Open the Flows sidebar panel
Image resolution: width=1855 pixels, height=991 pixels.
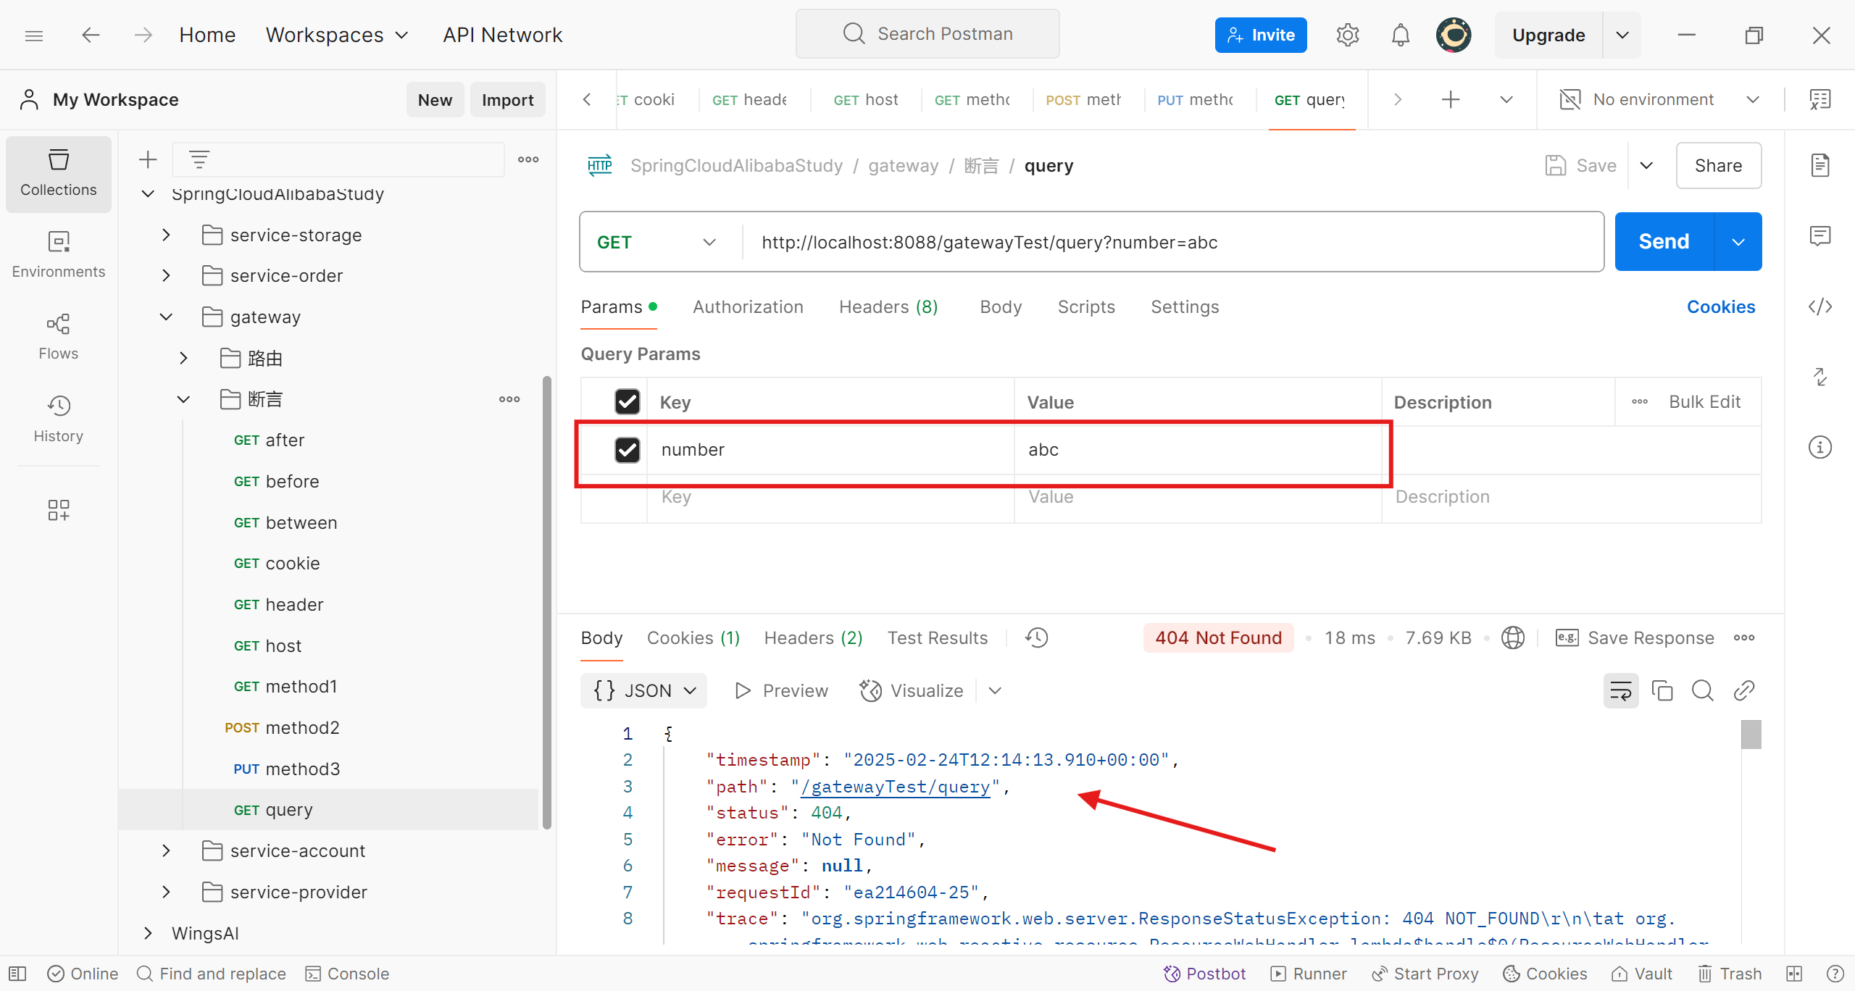pyautogui.click(x=58, y=336)
